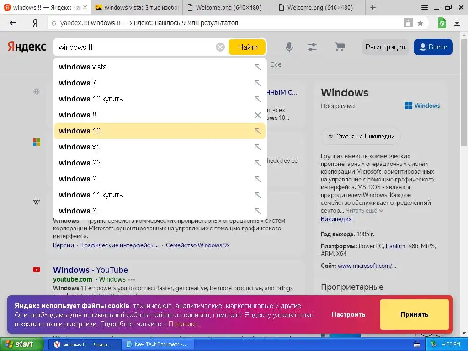Open the green Protect shield icon
This screenshot has width=468, height=351.
click(442, 23)
